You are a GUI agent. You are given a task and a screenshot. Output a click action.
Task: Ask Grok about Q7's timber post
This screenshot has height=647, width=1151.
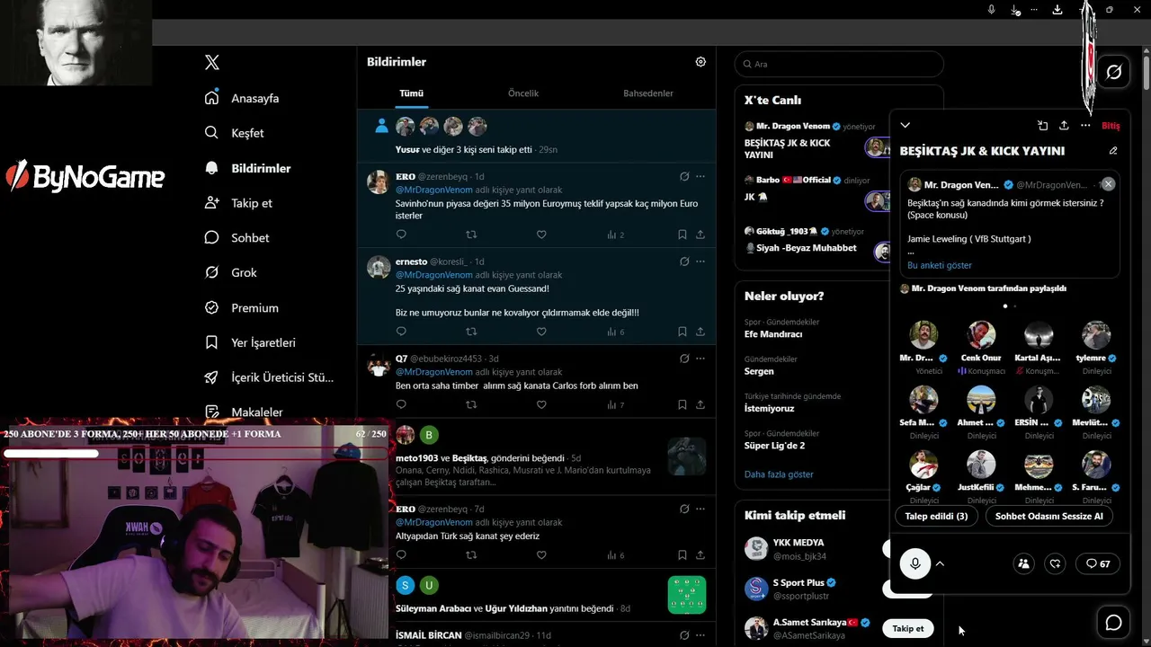684,359
